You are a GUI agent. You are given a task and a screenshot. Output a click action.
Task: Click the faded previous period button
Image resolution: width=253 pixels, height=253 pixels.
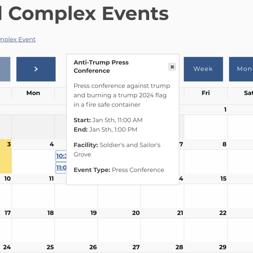click(5, 69)
